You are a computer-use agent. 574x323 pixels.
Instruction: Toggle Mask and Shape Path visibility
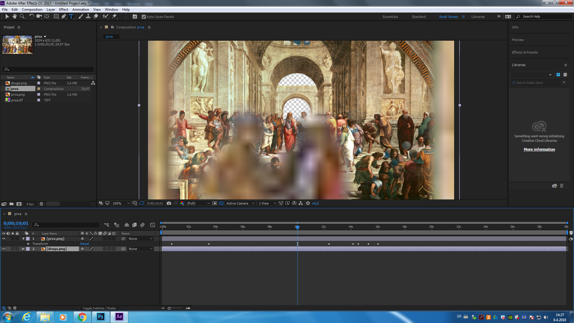(141, 203)
